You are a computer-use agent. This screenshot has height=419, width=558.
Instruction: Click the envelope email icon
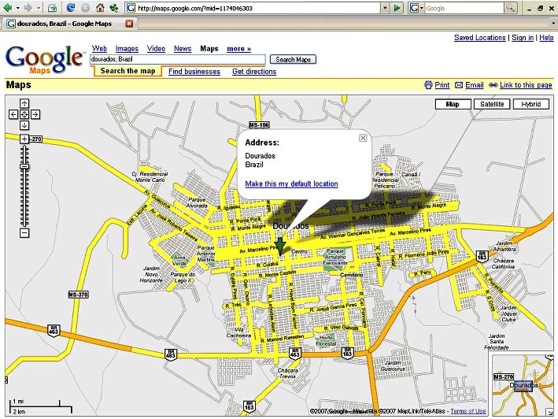click(x=459, y=85)
